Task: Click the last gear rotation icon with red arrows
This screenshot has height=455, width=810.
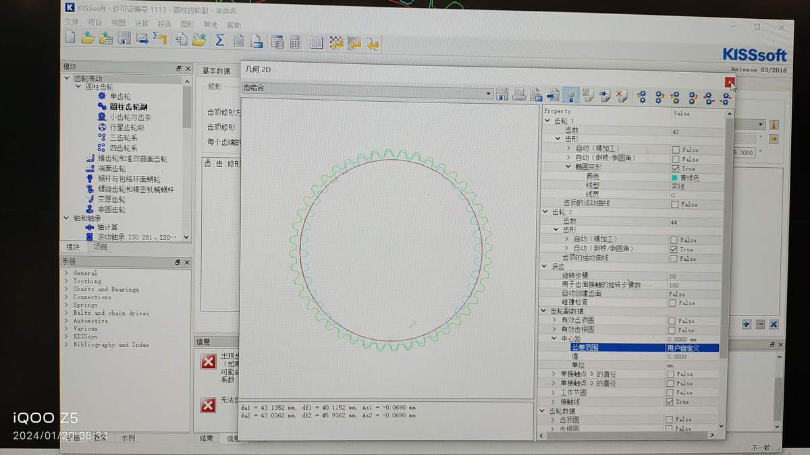Action: coord(726,98)
